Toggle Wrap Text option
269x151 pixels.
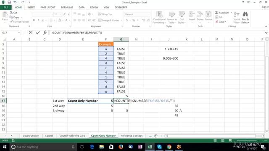pyautogui.click(x=105, y=14)
